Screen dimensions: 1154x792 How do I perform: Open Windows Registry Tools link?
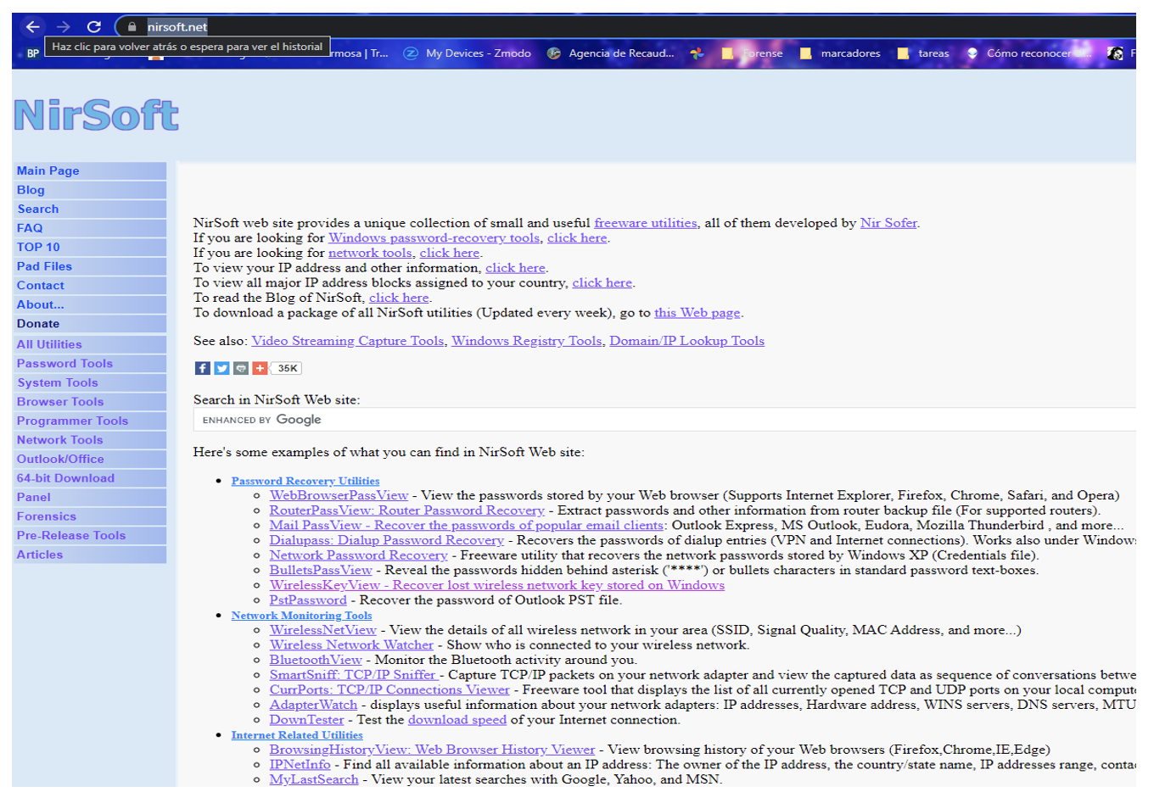(527, 341)
